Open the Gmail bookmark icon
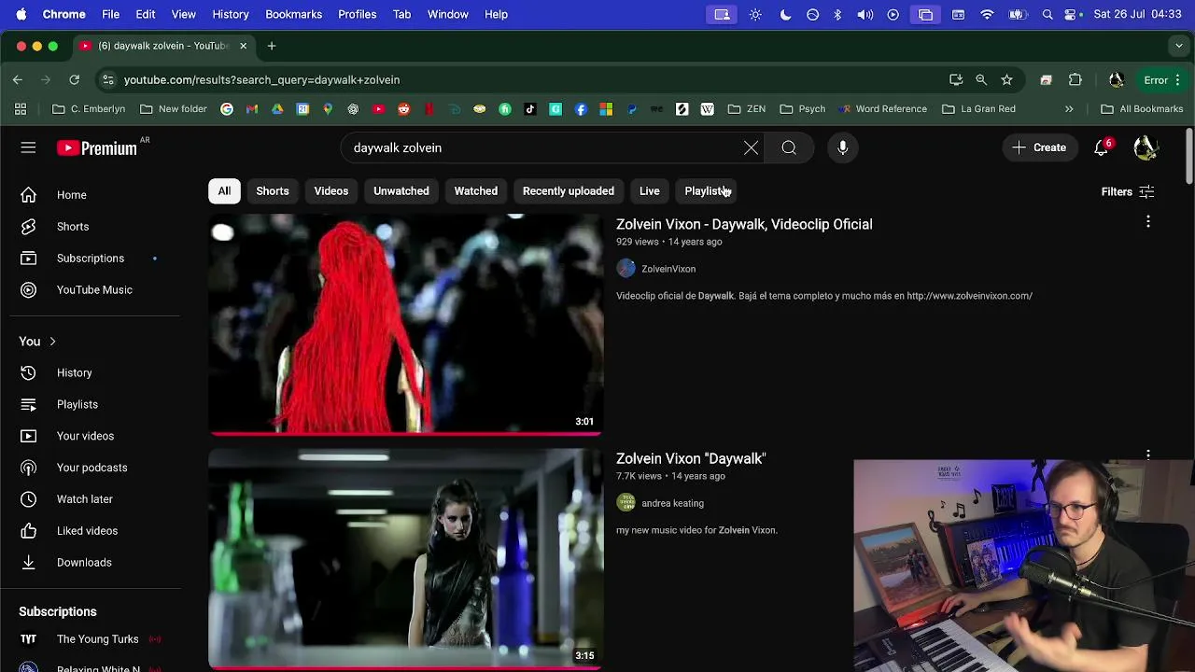1195x672 pixels. point(252,109)
